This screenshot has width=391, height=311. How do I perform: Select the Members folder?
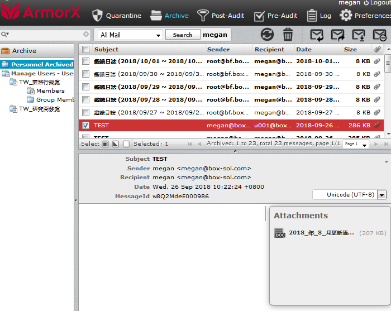click(46, 90)
